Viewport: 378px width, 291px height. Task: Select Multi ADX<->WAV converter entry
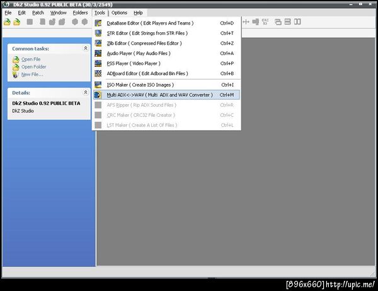(x=166, y=95)
